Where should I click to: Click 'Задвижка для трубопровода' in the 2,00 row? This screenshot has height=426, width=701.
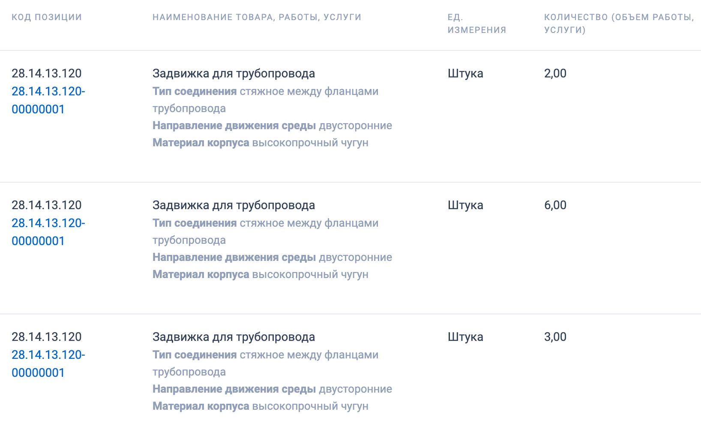click(234, 74)
